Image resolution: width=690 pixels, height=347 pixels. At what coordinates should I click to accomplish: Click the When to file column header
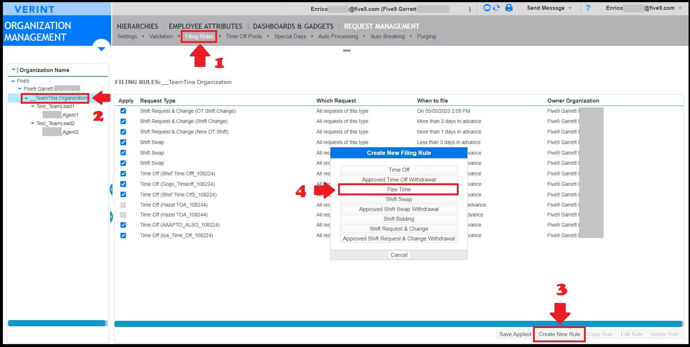[x=432, y=101]
